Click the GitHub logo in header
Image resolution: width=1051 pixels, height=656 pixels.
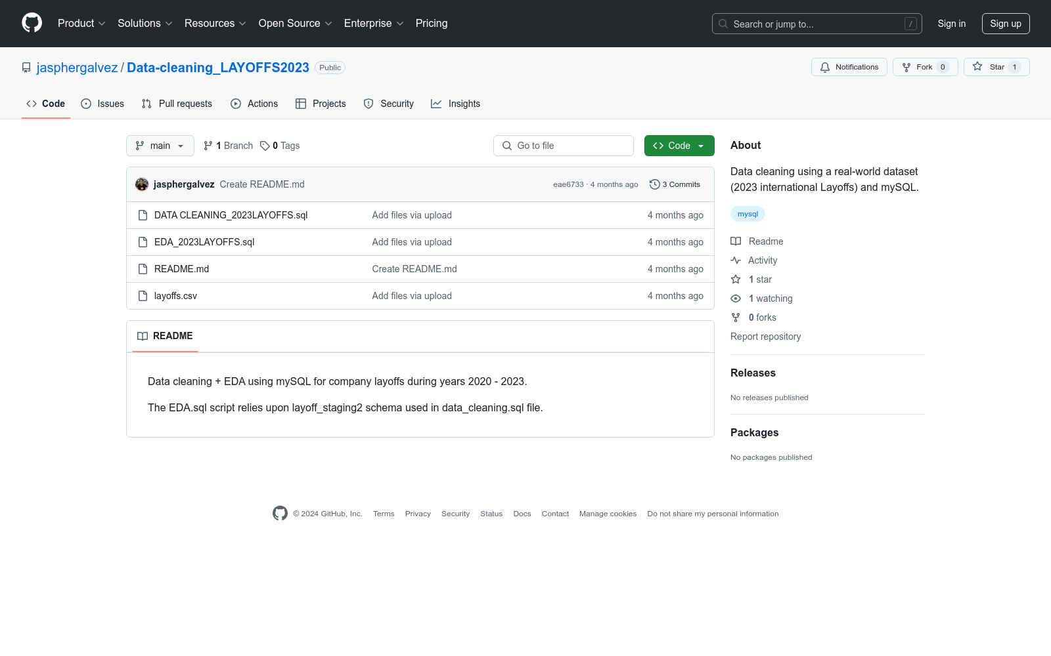click(x=32, y=23)
